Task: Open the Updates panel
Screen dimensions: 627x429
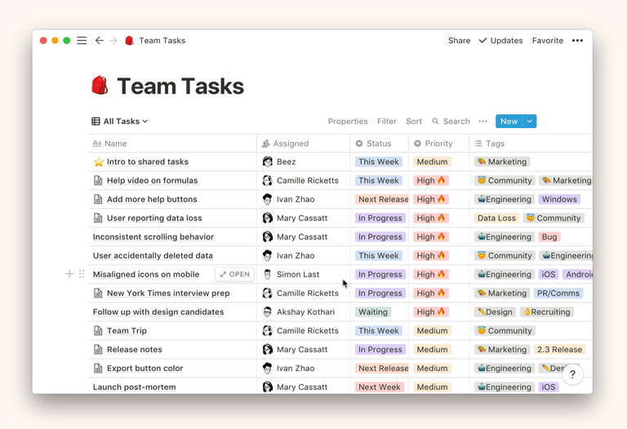Action: tap(500, 41)
